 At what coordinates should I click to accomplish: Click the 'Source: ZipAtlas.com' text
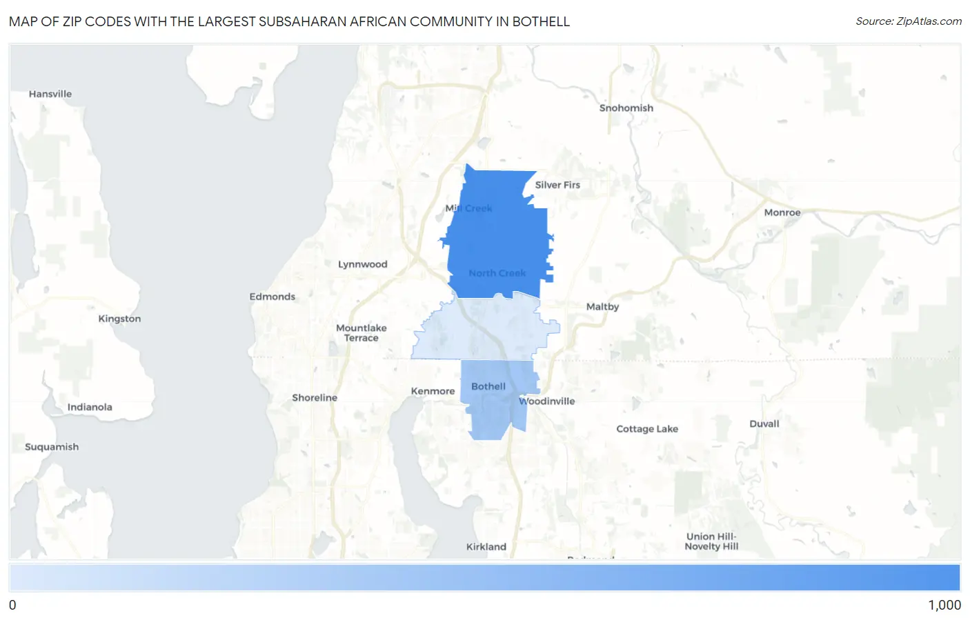point(909,21)
